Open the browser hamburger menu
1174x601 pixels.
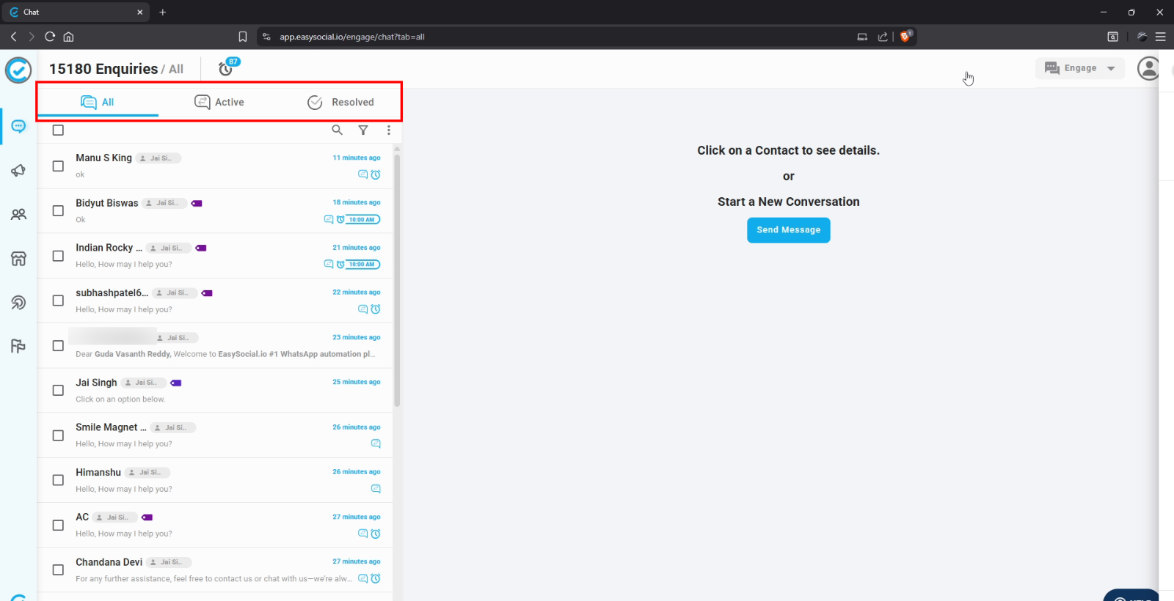coord(1160,37)
